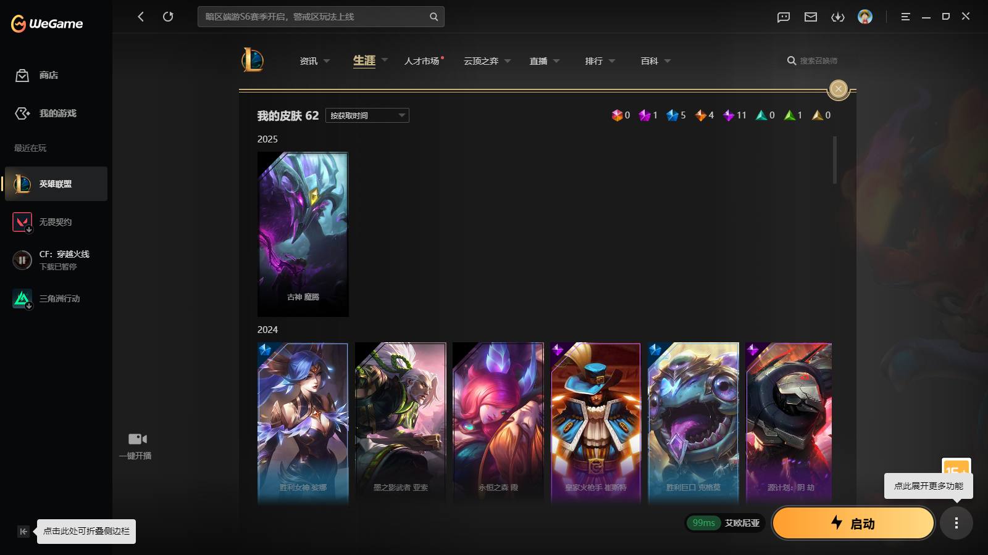This screenshot has height=555, width=988.
Task: Click the back navigation arrow
Action: (x=141, y=17)
